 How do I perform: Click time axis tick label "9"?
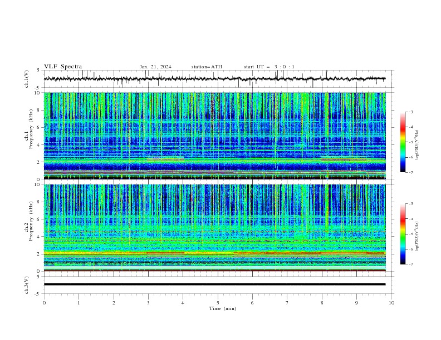356,303
